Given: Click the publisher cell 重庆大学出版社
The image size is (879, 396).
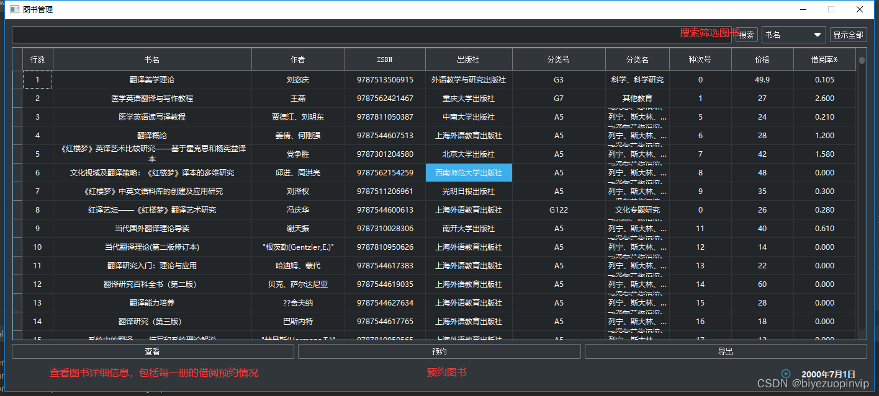Looking at the screenshot, I should click(469, 99).
